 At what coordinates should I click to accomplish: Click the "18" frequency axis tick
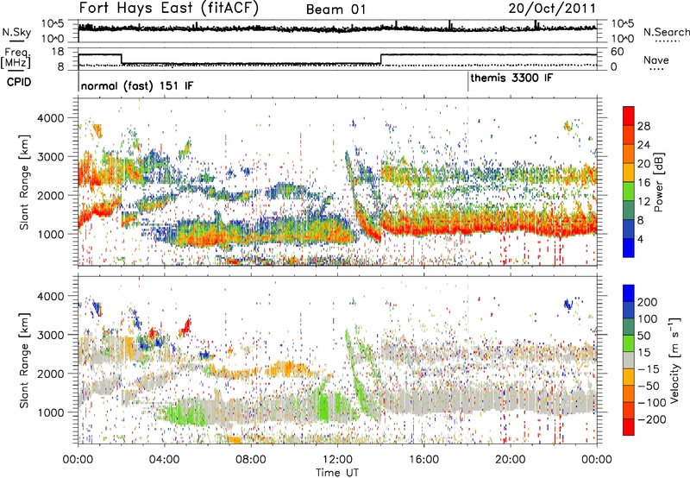[x=58, y=52]
